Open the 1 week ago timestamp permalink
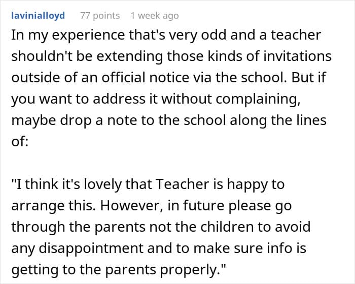This screenshot has height=284, width=355. [x=155, y=16]
